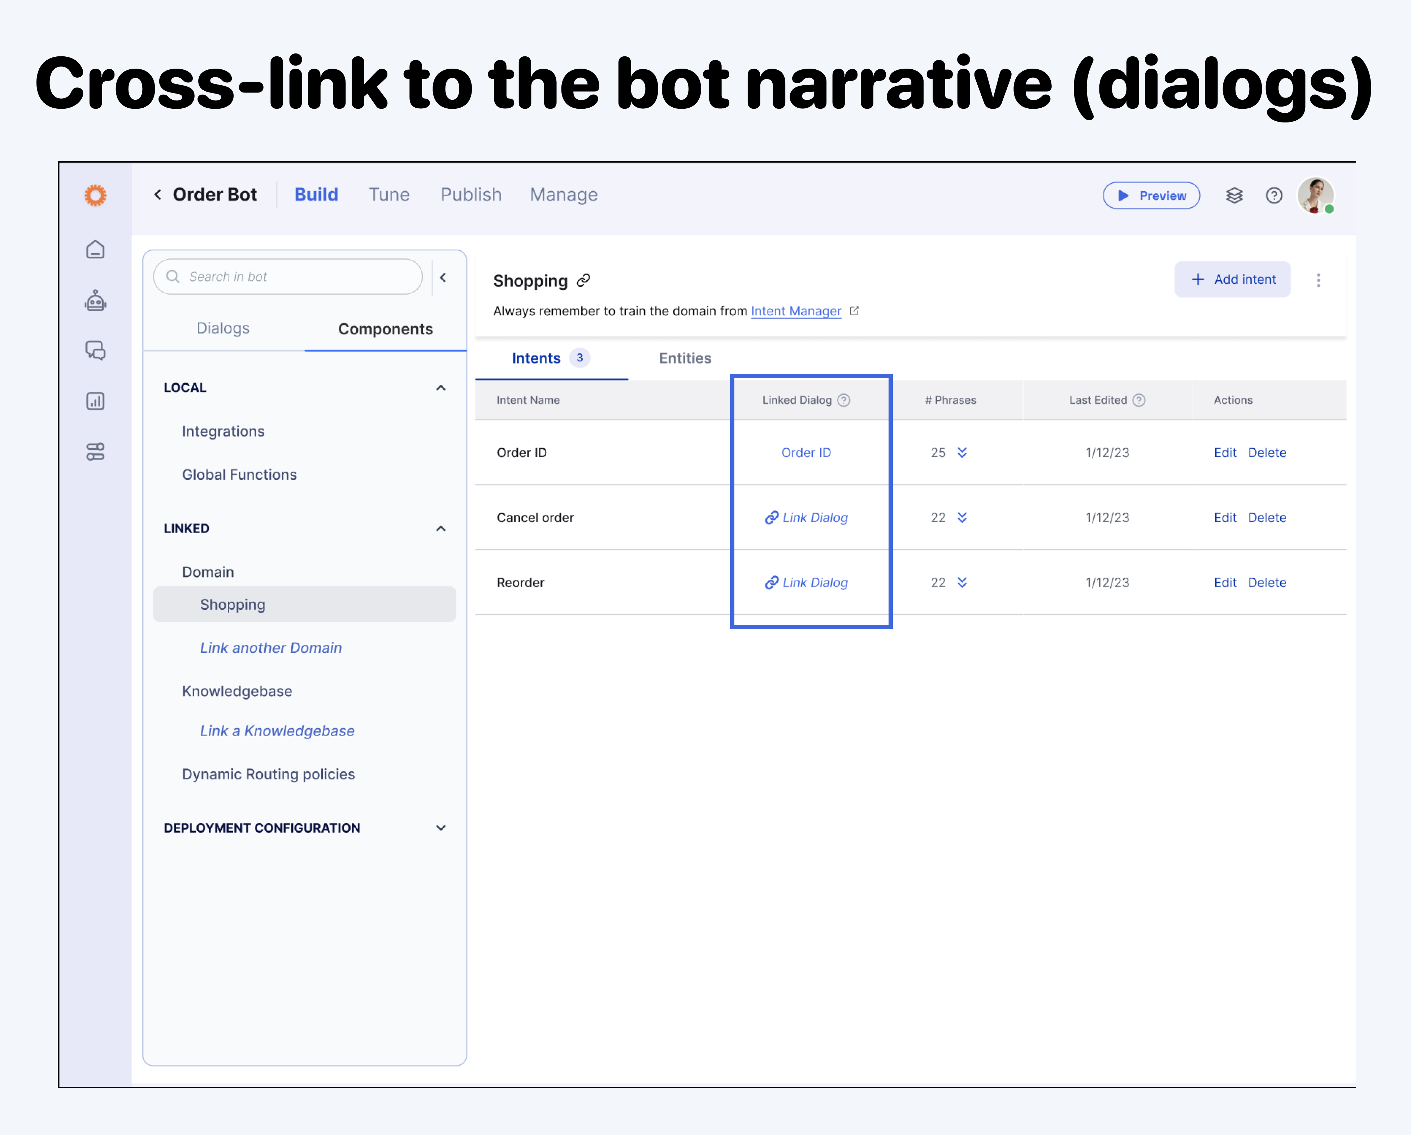Open the Home icon in left sidebar
This screenshot has height=1135, width=1411.
coord(96,250)
